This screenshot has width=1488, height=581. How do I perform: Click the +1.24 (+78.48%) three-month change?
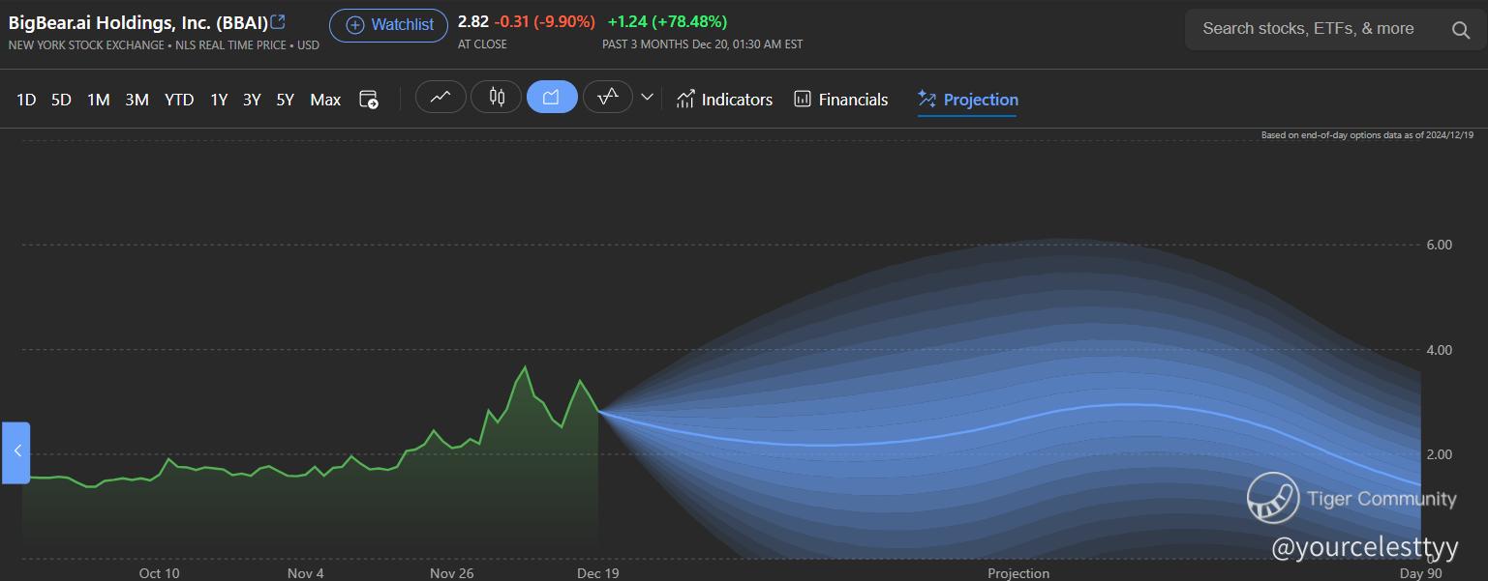pyautogui.click(x=667, y=21)
